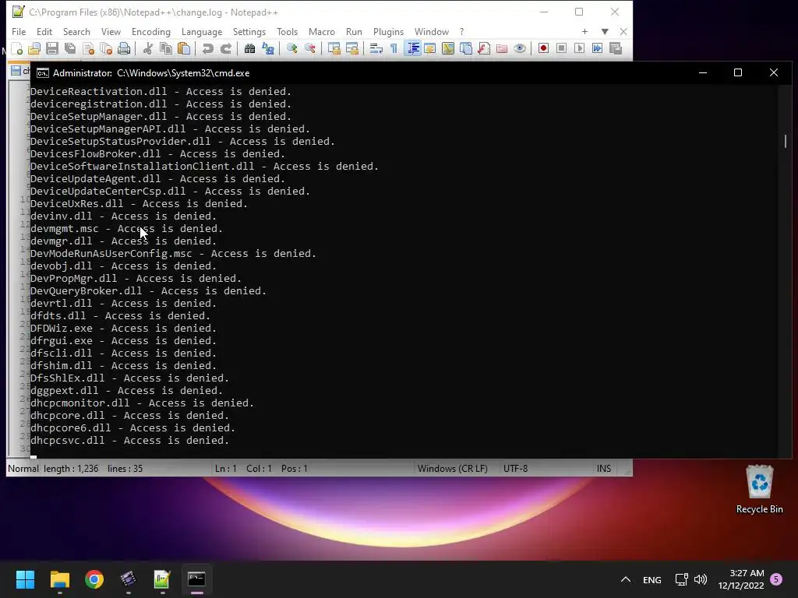Toggle INS mode in the status bar
This screenshot has width=798, height=598.
click(604, 468)
